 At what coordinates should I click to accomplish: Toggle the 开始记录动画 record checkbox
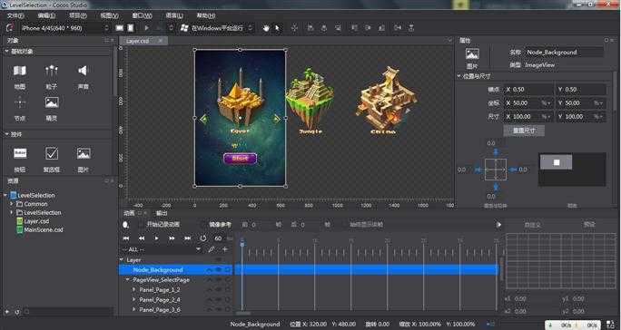click(x=141, y=224)
